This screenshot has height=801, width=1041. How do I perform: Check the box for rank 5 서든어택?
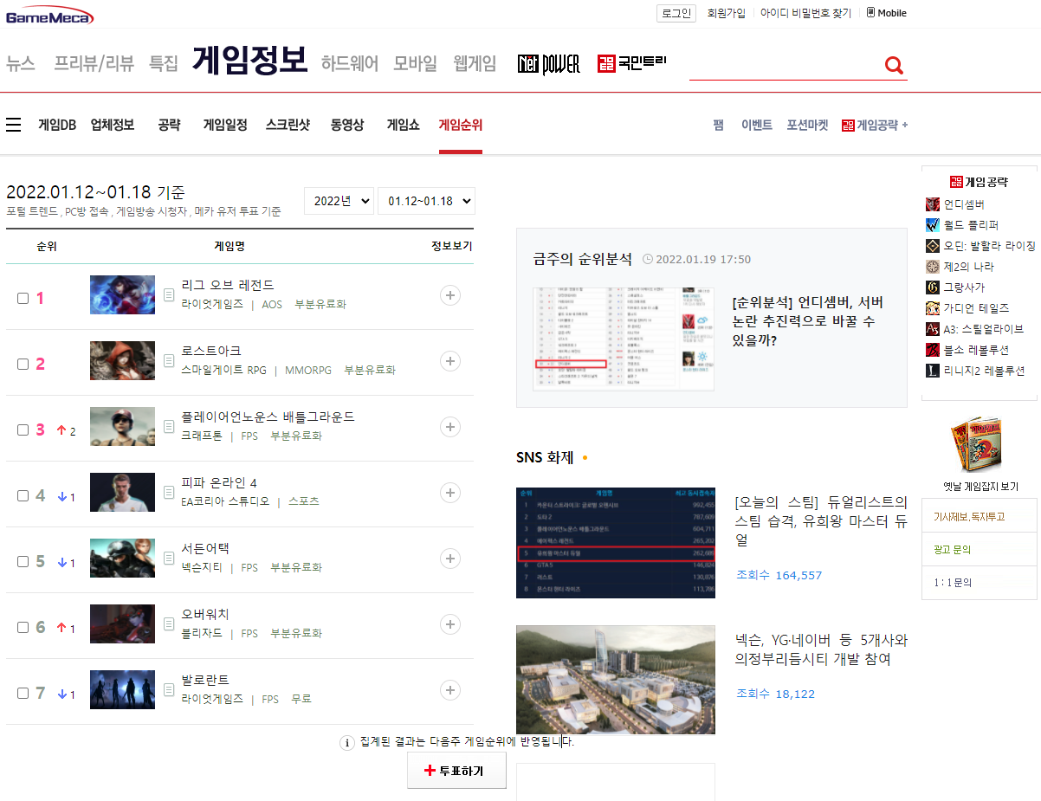(23, 561)
